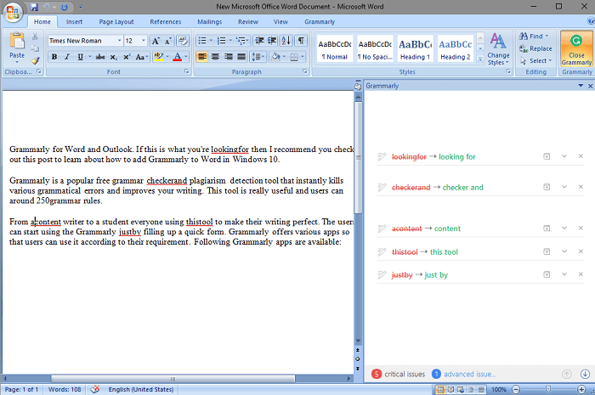595x395 pixels.
Task: Dismiss the thistool suggestion
Action: 581,251
